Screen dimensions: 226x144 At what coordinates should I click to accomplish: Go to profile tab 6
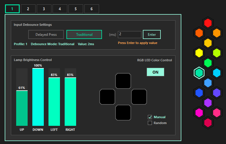(x=92, y=9)
